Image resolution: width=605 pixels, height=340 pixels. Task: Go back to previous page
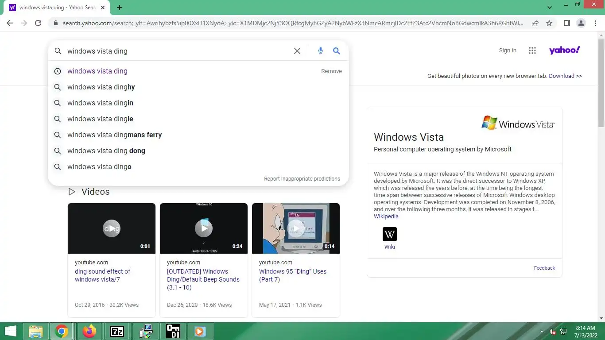coord(10,23)
